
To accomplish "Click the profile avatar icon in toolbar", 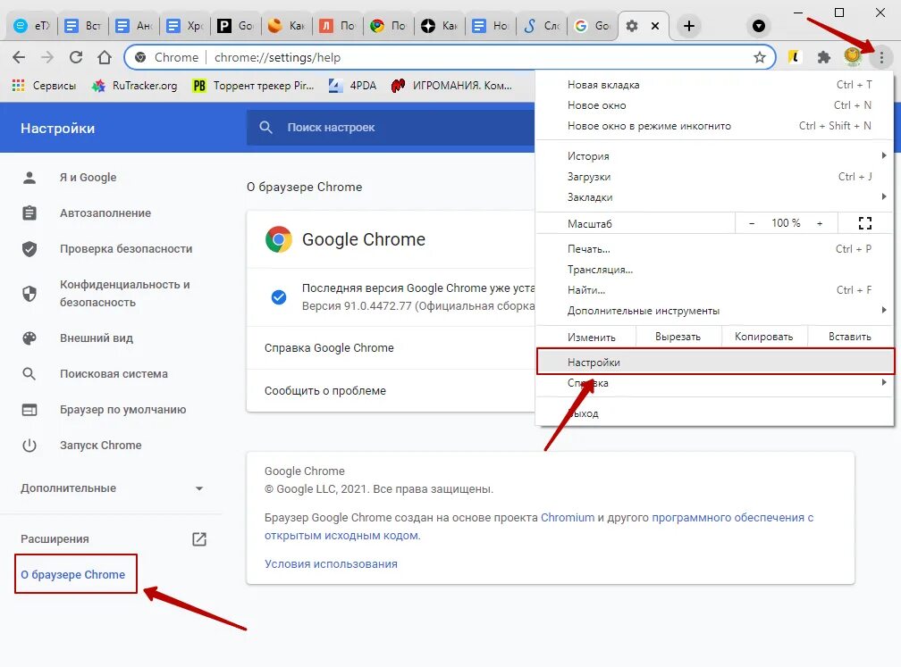I will click(x=852, y=55).
